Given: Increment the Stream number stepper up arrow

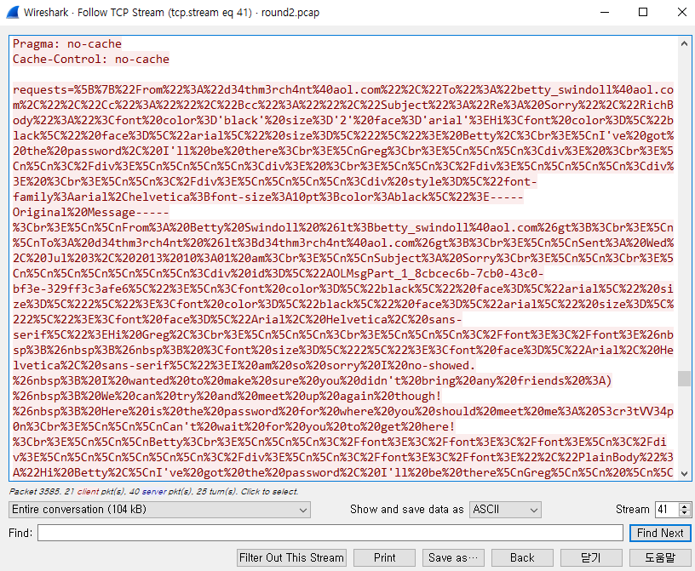Looking at the screenshot, I should pyautogui.click(x=685, y=505).
